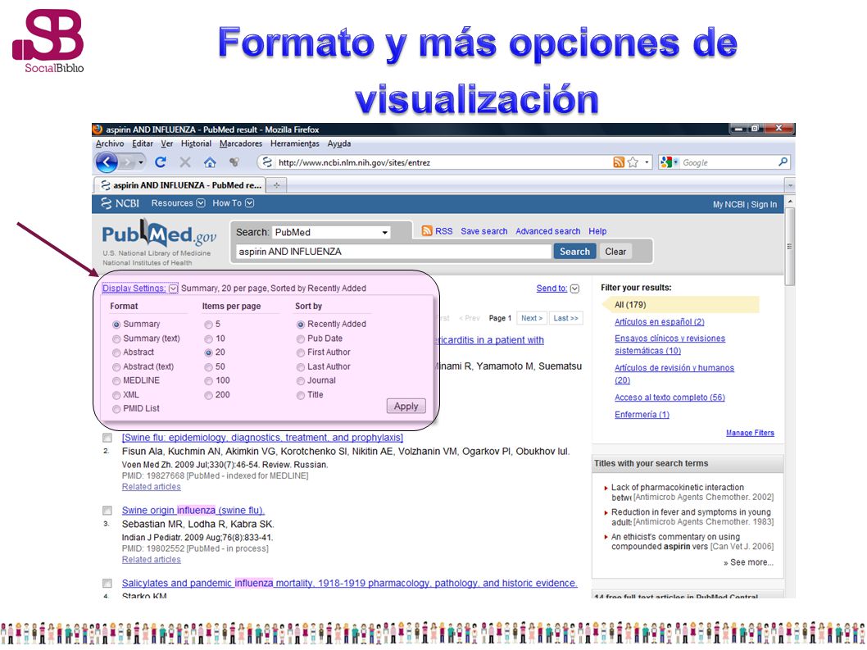Filter by Acceso al texto completo (56)
This screenshot has width=867, height=650.
click(670, 398)
